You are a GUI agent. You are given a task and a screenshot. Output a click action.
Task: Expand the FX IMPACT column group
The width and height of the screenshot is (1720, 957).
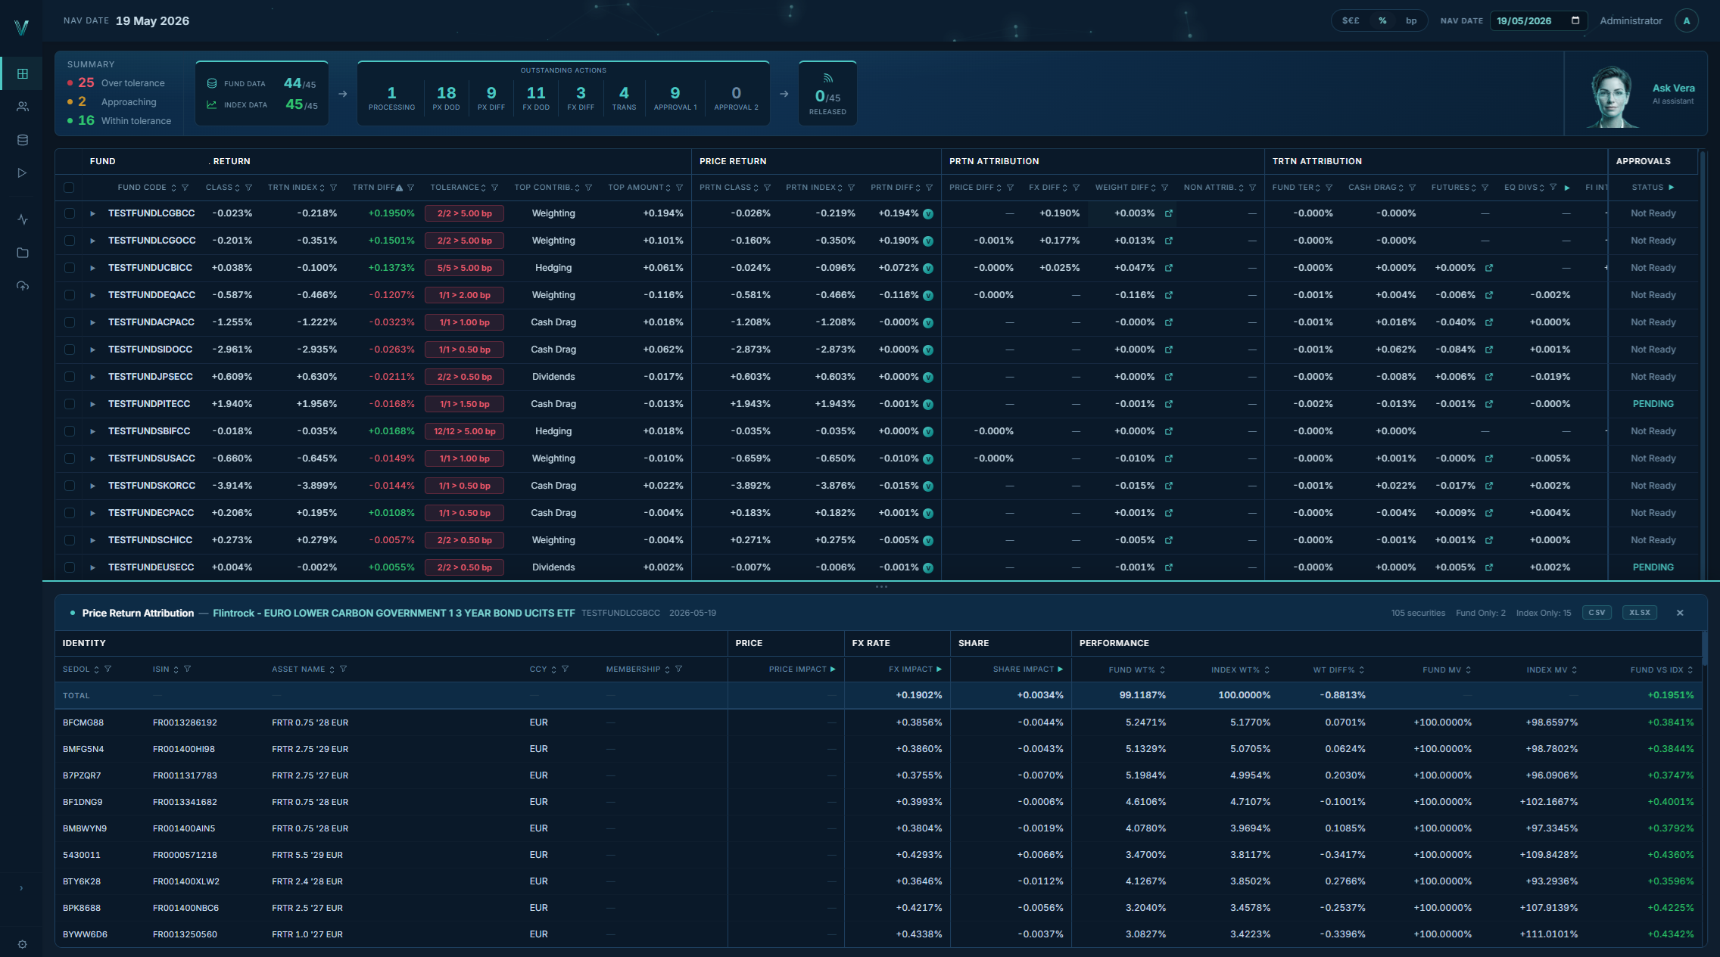pos(939,669)
